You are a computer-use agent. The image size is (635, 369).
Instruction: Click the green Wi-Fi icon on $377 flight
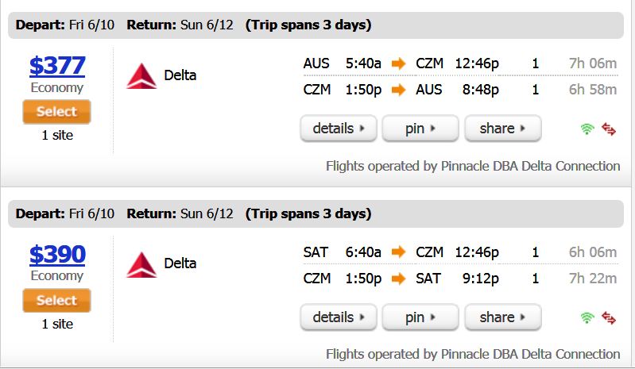pos(587,129)
